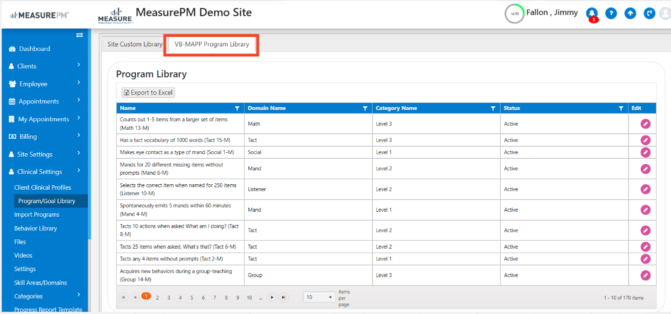Screen dimensions: 671x314
Task: Edit the Selects the correct item program
Action: pos(645,189)
